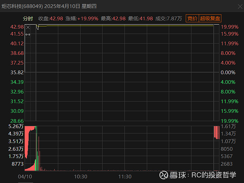This screenshot has height=183, width=244.
Task: Close the call-auction panel with the X icon
Action: 28,27
